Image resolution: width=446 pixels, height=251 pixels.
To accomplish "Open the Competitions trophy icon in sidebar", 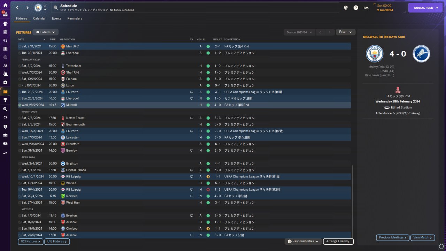I will pyautogui.click(x=5, y=100).
